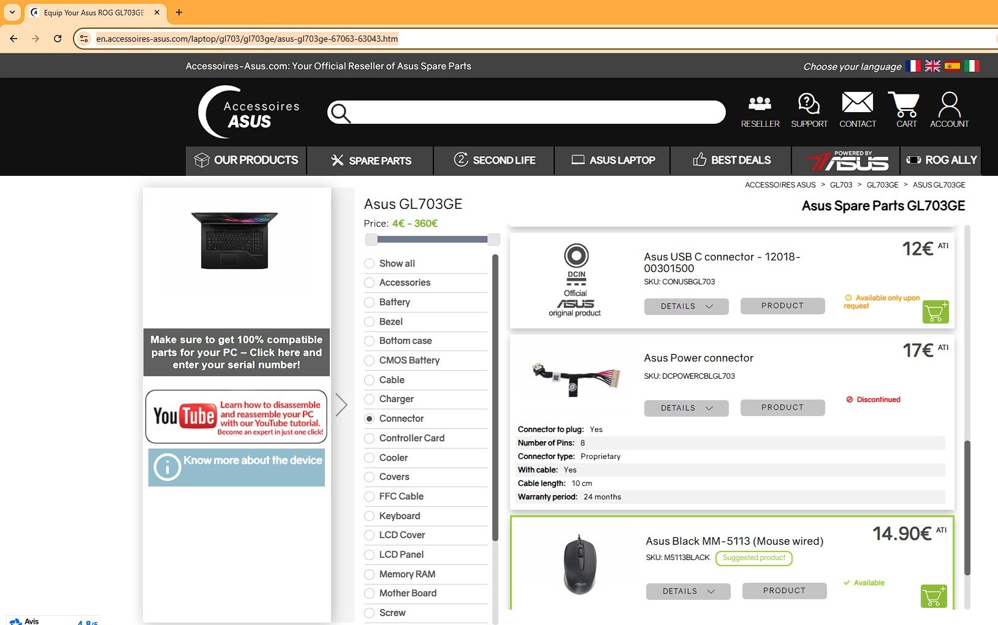Click the product list vertical scrollbar

pyautogui.click(x=967, y=507)
